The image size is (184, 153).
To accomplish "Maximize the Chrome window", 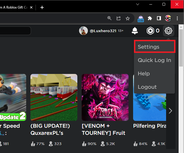I will 164,4.
